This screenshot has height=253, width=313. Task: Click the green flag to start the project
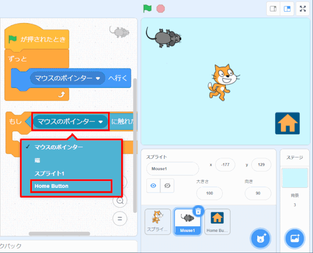pos(147,8)
